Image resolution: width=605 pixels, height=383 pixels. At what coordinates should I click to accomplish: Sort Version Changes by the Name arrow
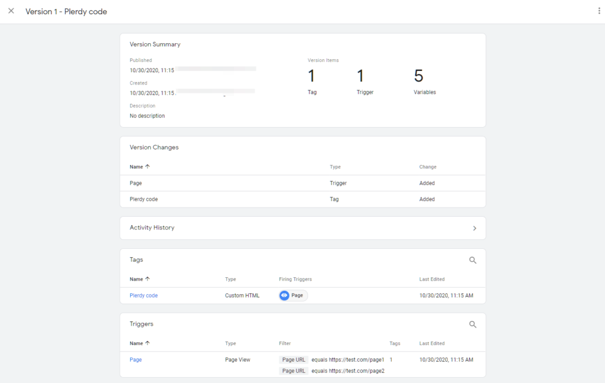coord(148,167)
